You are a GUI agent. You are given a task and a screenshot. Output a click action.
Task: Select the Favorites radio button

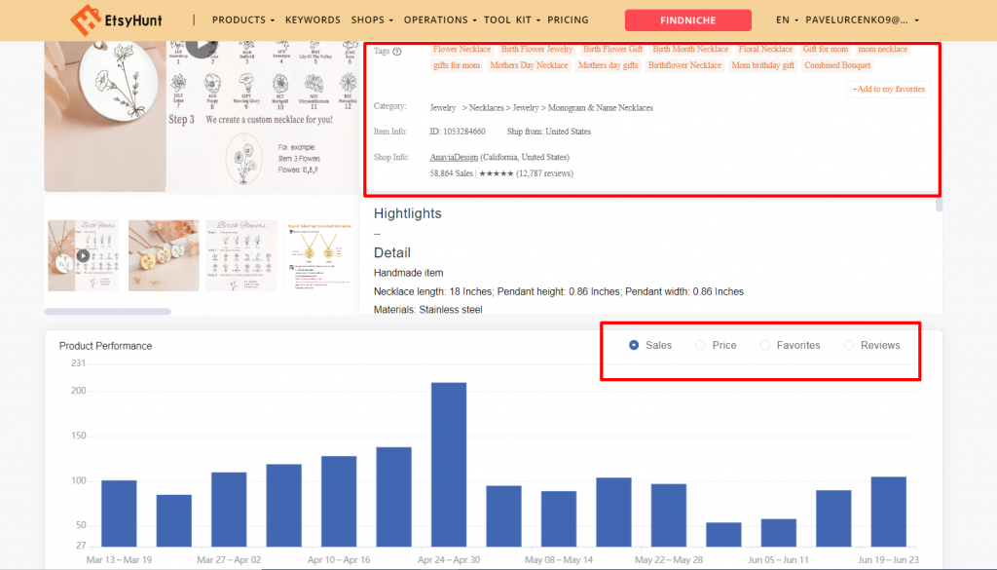pyautogui.click(x=765, y=345)
